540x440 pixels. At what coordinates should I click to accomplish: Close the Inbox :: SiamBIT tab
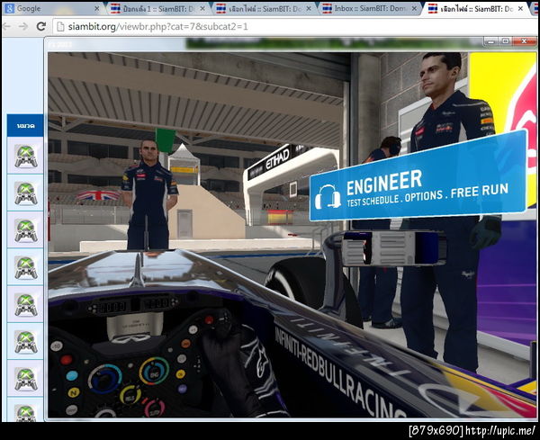(x=414, y=8)
